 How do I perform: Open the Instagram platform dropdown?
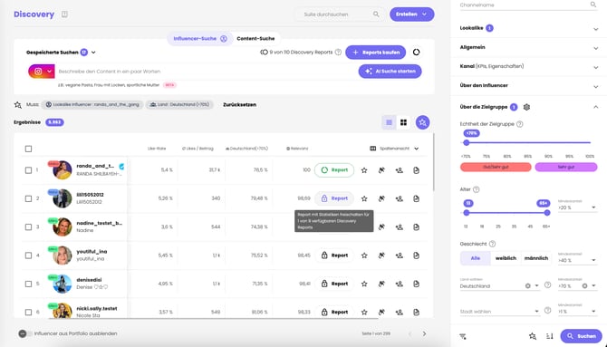(41, 72)
